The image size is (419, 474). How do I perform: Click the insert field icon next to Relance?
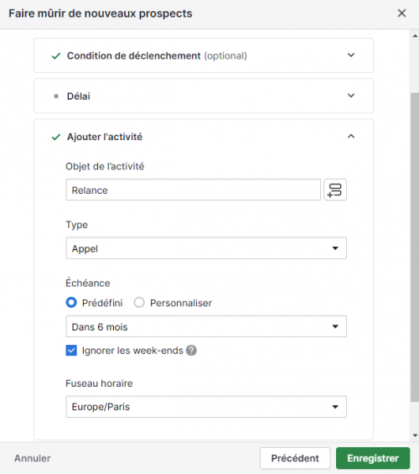coord(335,190)
